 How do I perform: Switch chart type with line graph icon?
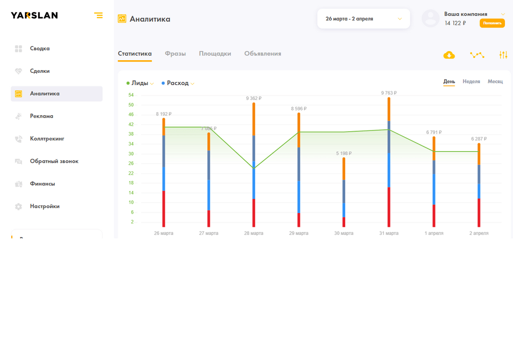(477, 55)
